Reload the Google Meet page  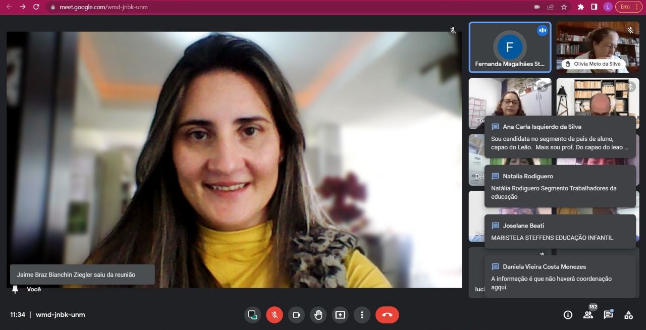click(36, 7)
